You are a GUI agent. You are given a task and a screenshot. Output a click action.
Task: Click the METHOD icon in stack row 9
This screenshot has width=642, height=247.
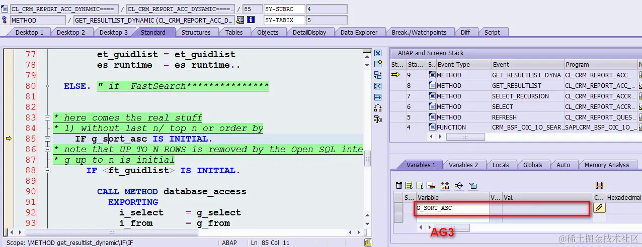click(x=432, y=75)
